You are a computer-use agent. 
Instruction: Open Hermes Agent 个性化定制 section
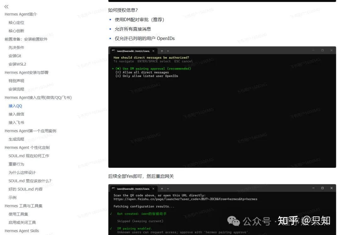[x=27, y=147]
